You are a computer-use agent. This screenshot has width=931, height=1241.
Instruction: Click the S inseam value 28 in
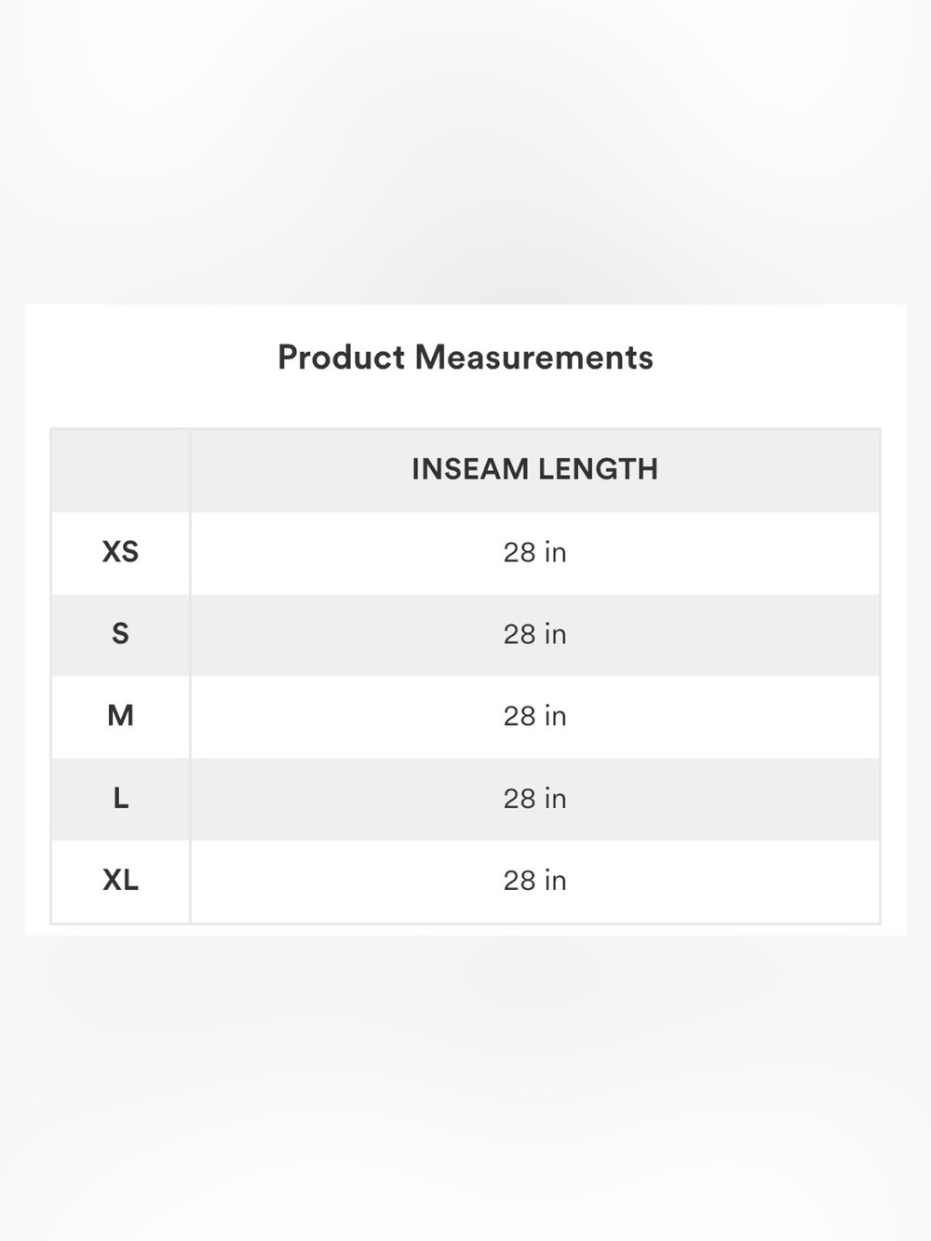tap(535, 635)
